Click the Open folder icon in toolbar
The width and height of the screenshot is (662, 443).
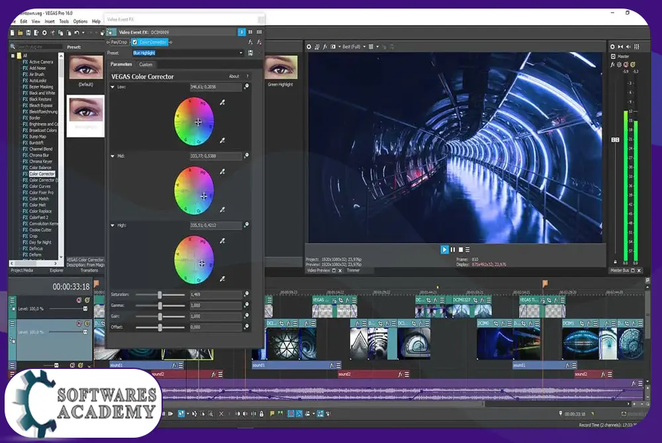coord(20,32)
